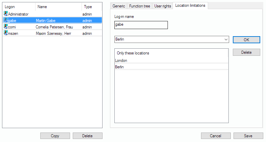Screen dimensions: 266x142
Task: Click the corni user icon
Action: (5, 26)
